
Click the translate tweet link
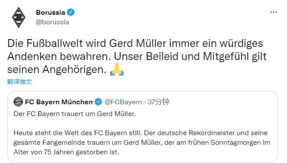coord(20,82)
